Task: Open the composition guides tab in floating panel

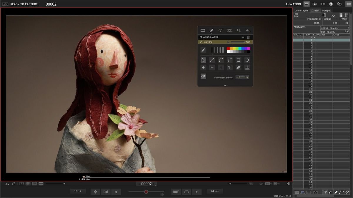Action: click(202, 30)
